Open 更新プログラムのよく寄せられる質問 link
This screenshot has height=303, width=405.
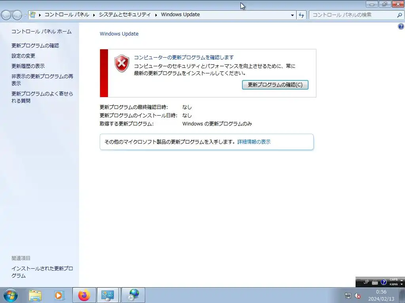42,97
